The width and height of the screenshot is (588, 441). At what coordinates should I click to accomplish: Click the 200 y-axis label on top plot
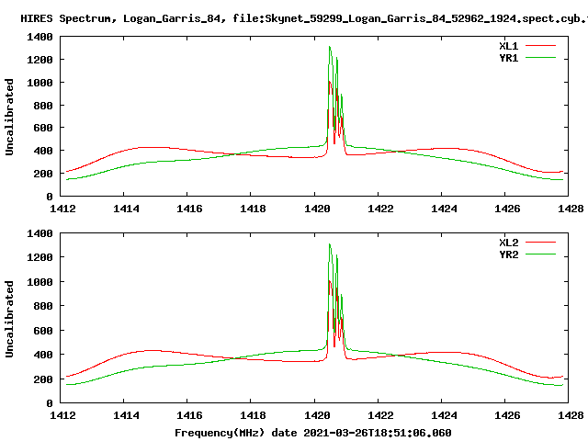[43, 174]
